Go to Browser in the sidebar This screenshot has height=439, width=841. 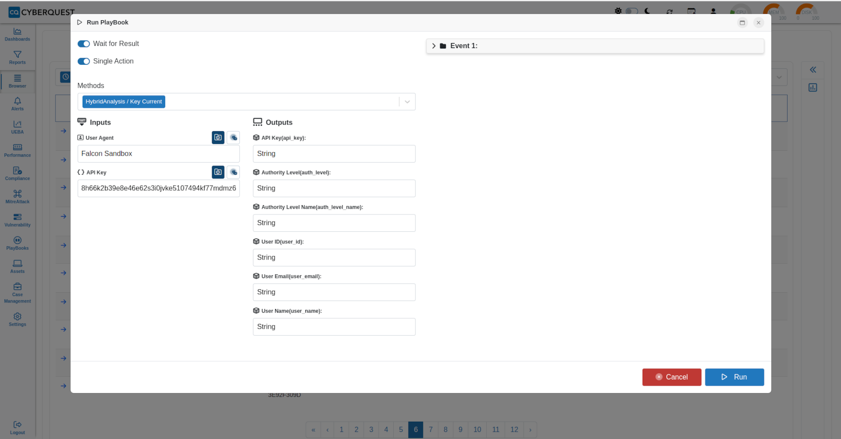17,81
